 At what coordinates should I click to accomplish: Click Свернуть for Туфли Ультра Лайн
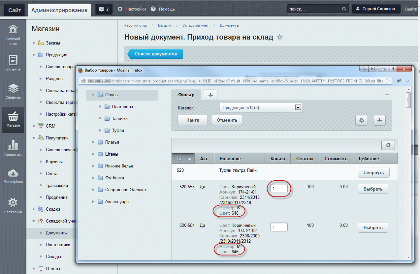[x=374, y=172]
